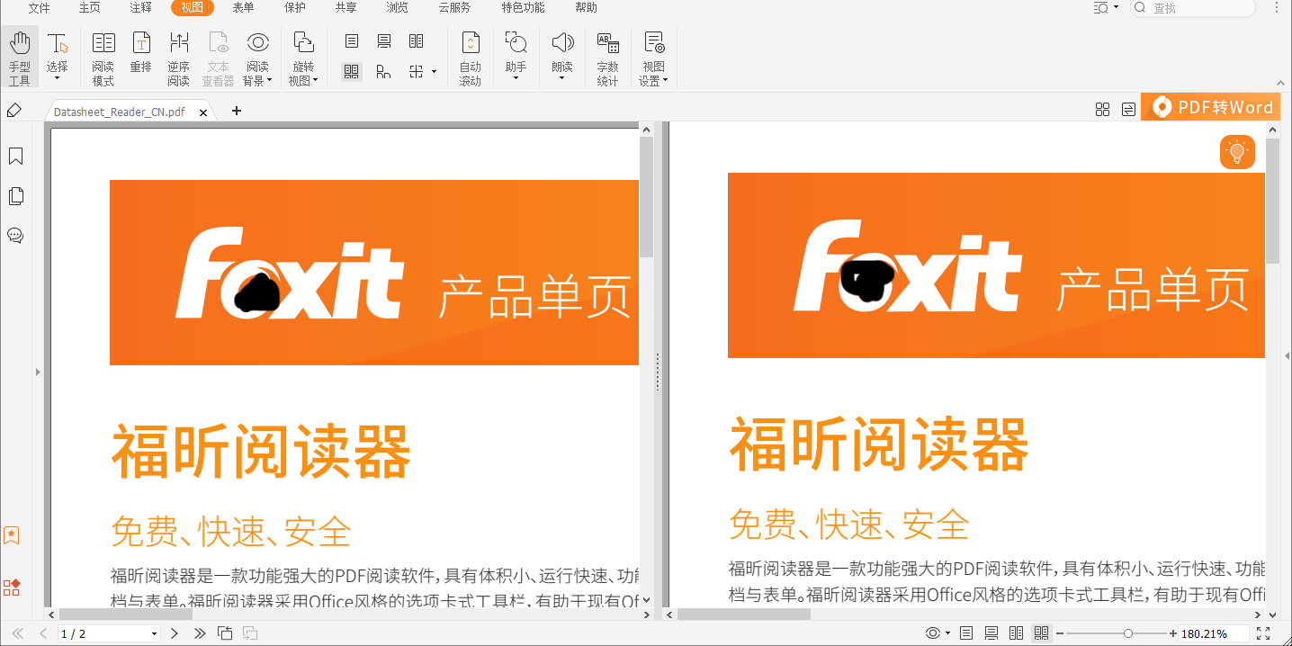Go to previous view icon in status bar
The width and height of the screenshot is (1292, 646).
(x=225, y=633)
